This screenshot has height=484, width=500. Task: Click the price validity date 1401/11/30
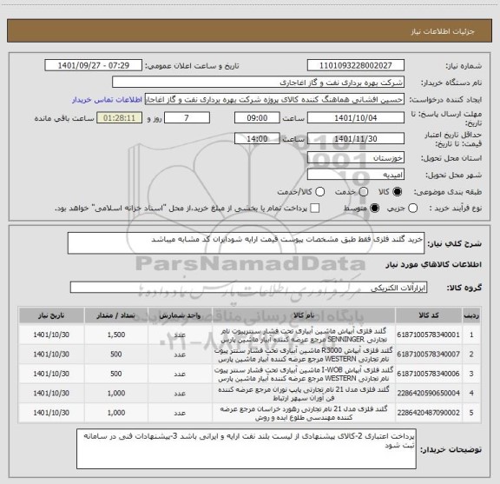(x=356, y=138)
